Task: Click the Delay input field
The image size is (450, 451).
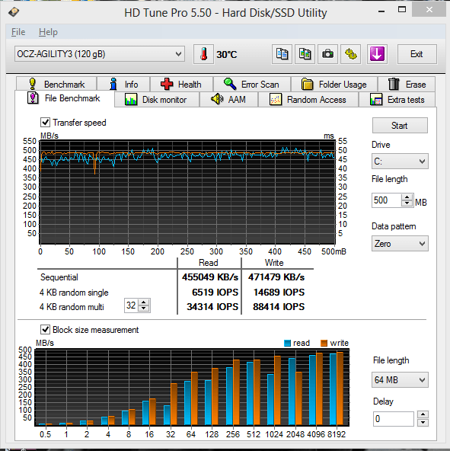Action: pyautogui.click(x=393, y=419)
